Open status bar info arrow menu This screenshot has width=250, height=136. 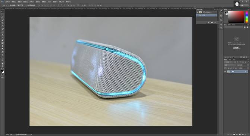click(31, 135)
